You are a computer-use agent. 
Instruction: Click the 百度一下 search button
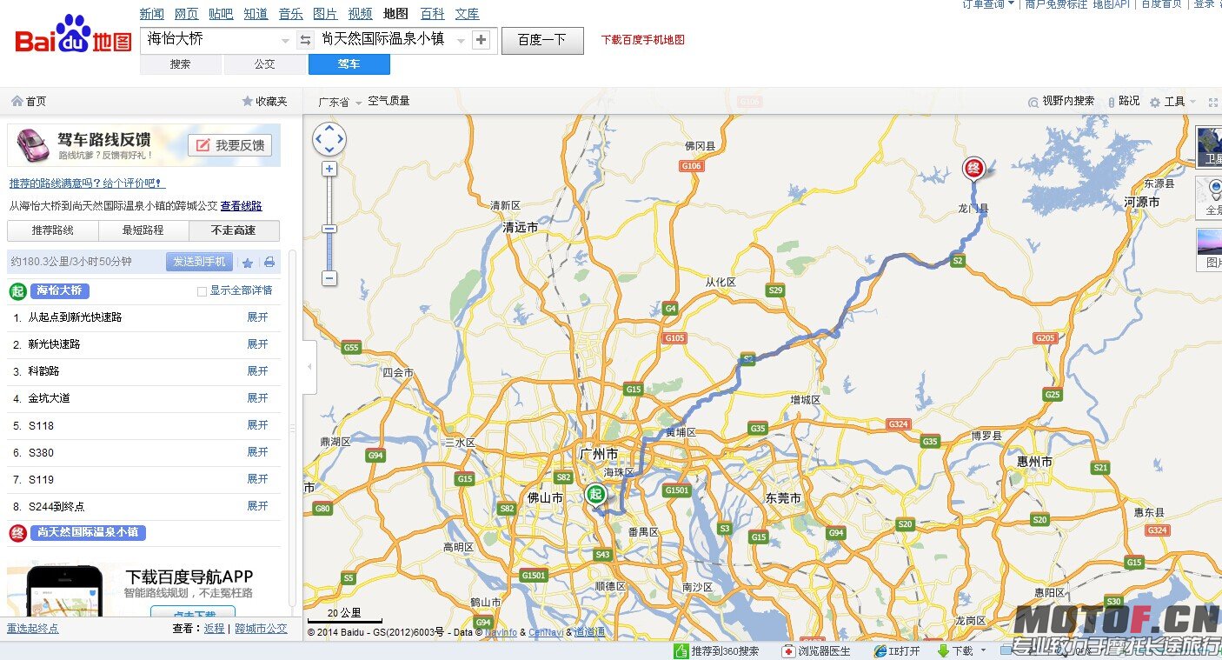(542, 40)
